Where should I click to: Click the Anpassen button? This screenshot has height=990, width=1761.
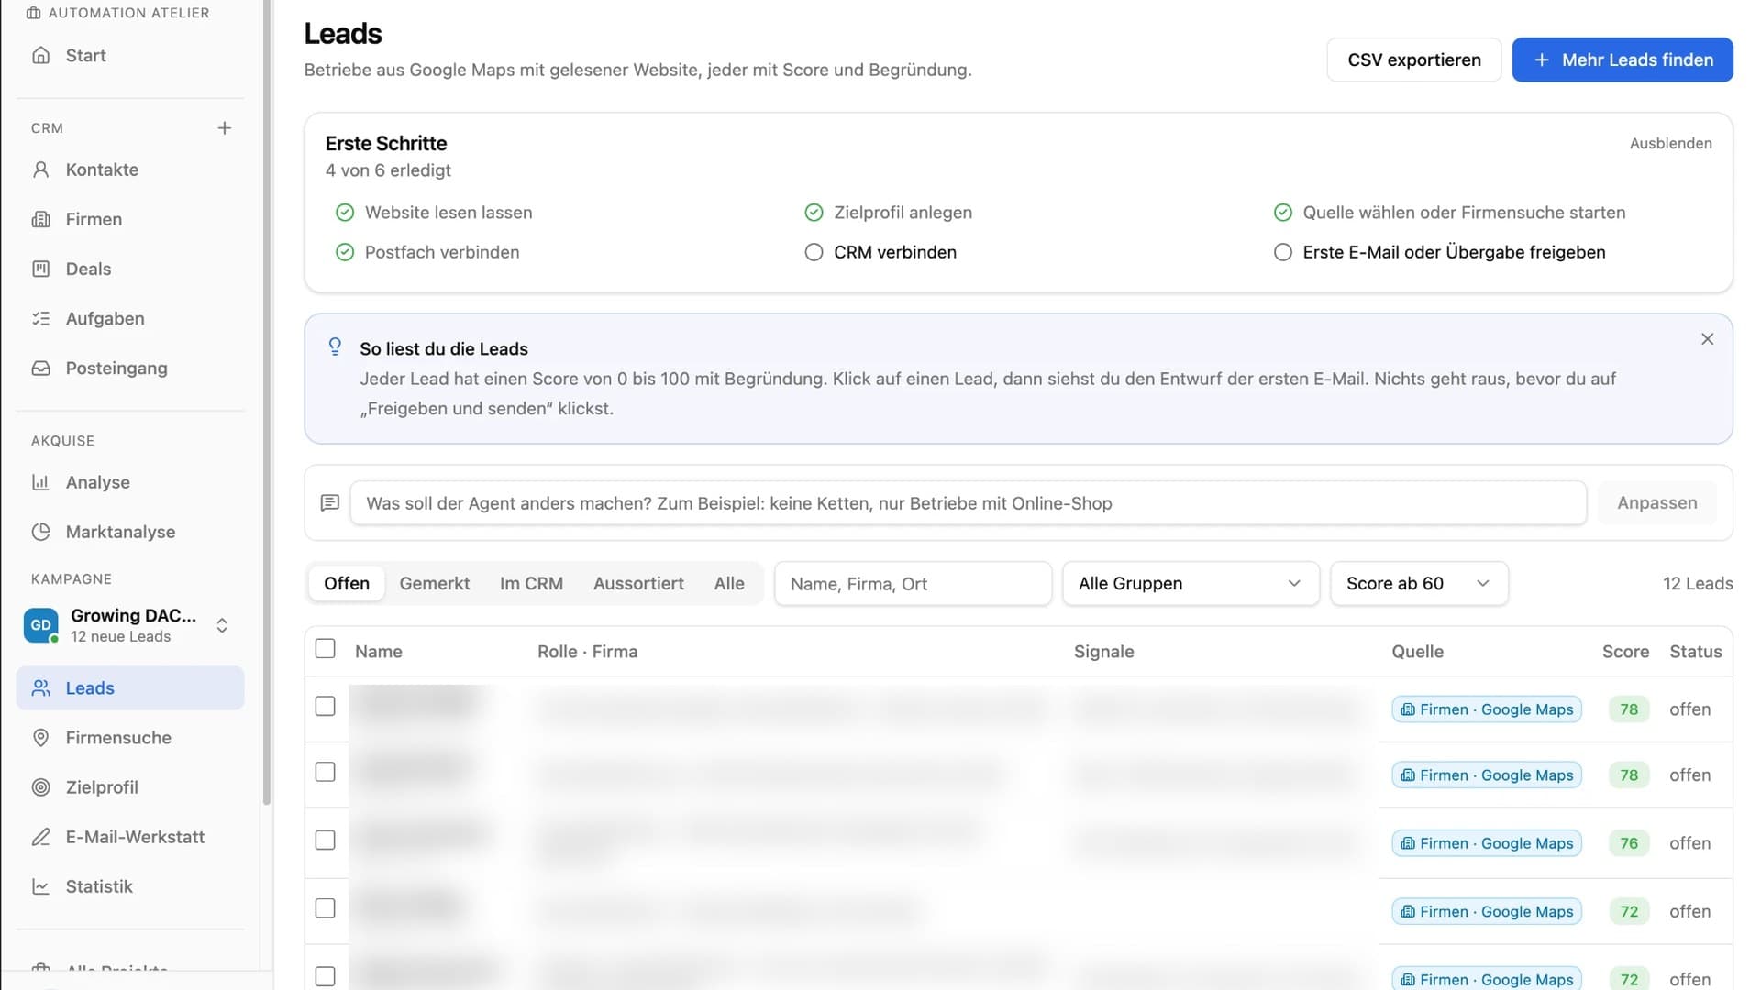(1656, 502)
